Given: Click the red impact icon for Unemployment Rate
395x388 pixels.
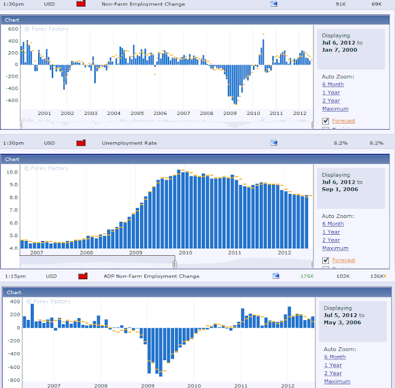Looking at the screenshot, I should click(81, 143).
